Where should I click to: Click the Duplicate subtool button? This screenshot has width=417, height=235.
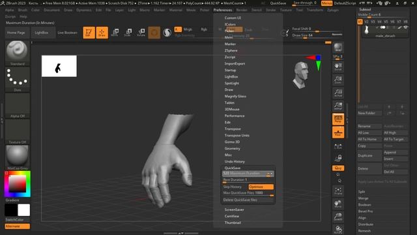(x=369, y=155)
